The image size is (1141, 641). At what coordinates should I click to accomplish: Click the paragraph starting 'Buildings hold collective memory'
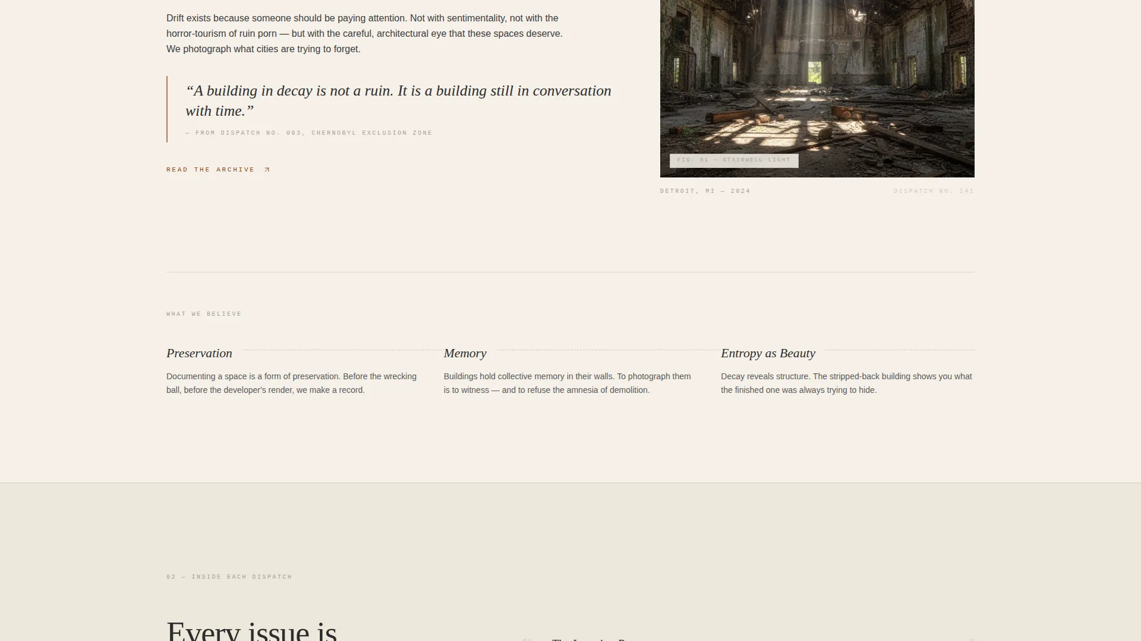[x=568, y=383]
